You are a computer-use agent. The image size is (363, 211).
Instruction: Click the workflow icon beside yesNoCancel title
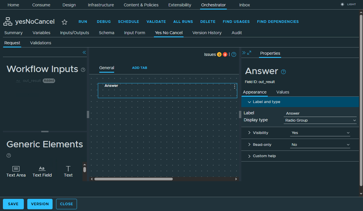(x=8, y=21)
